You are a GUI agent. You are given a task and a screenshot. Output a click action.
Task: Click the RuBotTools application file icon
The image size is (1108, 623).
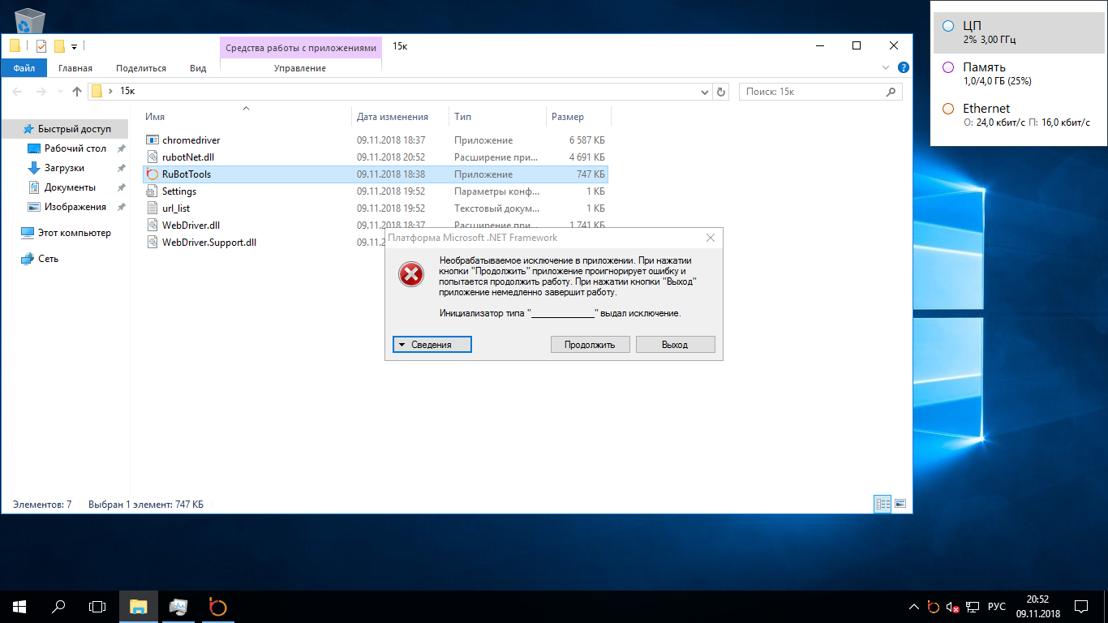click(152, 174)
